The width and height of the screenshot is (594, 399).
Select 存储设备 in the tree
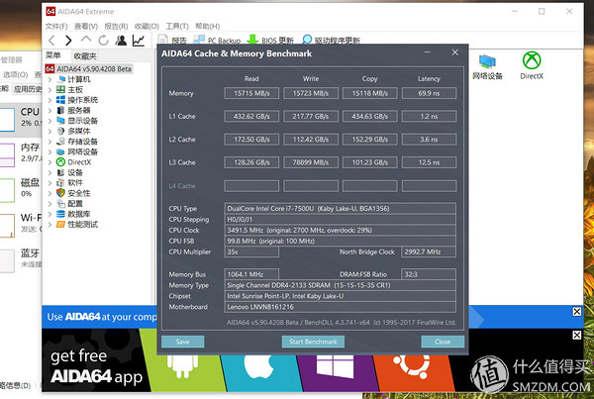pyautogui.click(x=83, y=142)
